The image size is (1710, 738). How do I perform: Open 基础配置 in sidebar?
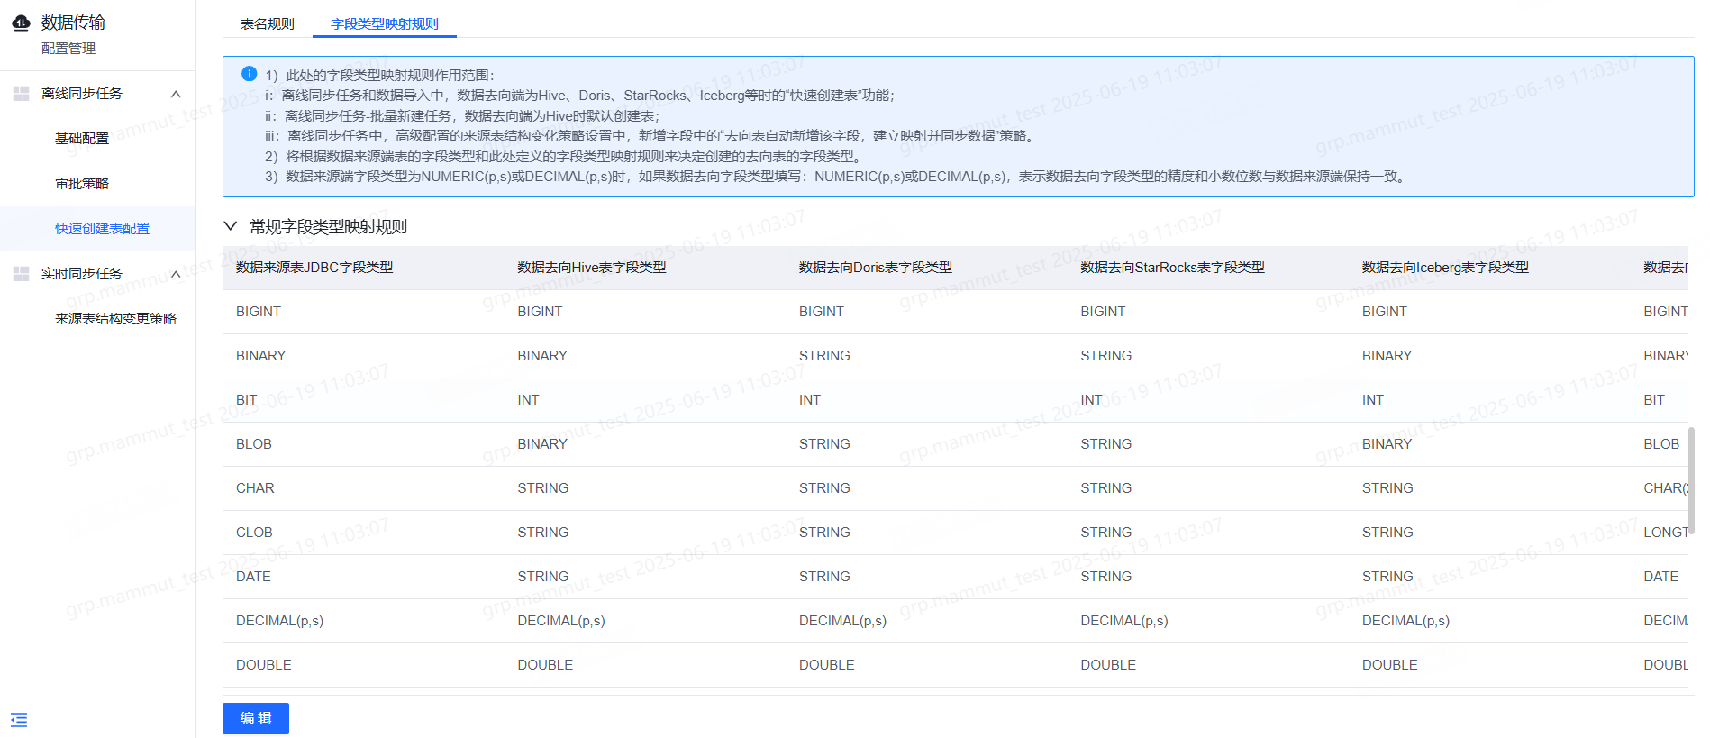pyautogui.click(x=82, y=139)
